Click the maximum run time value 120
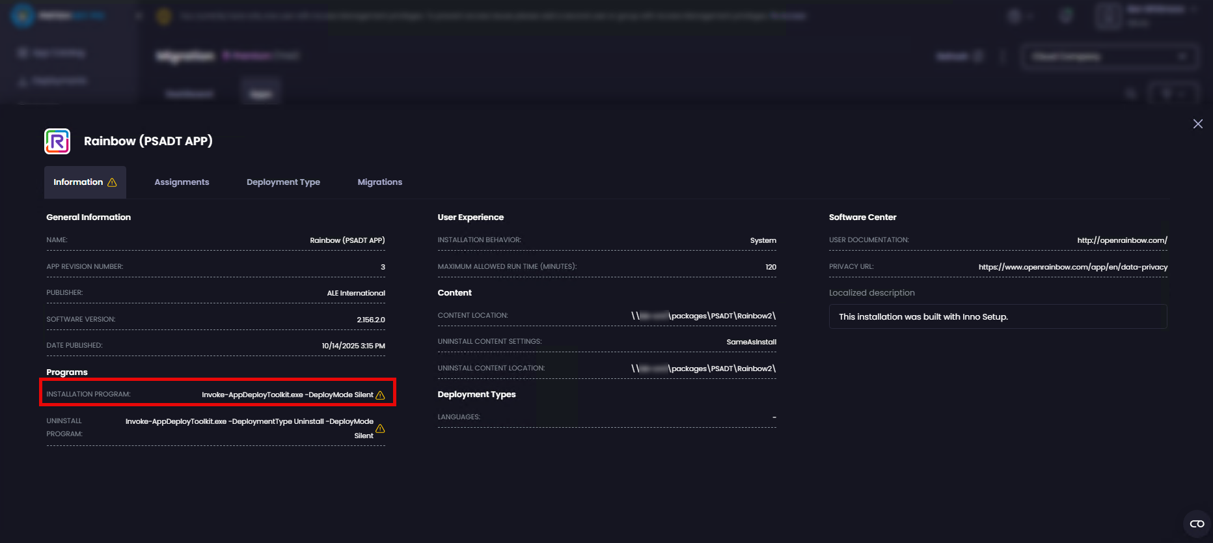The image size is (1213, 543). coord(770,267)
